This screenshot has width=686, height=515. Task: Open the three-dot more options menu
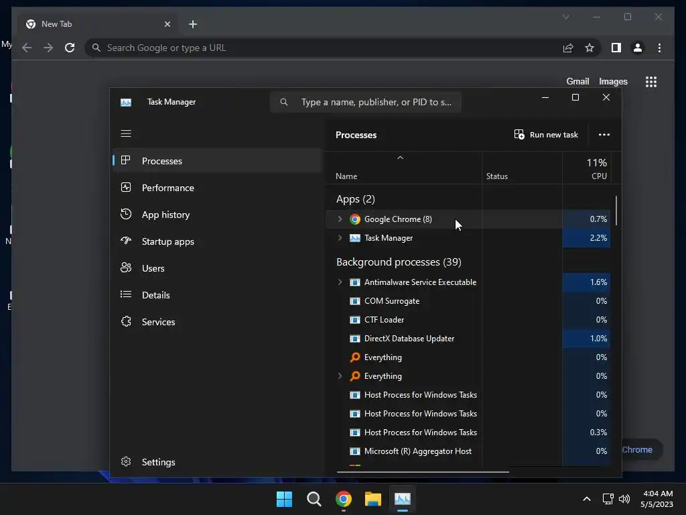[x=604, y=134]
